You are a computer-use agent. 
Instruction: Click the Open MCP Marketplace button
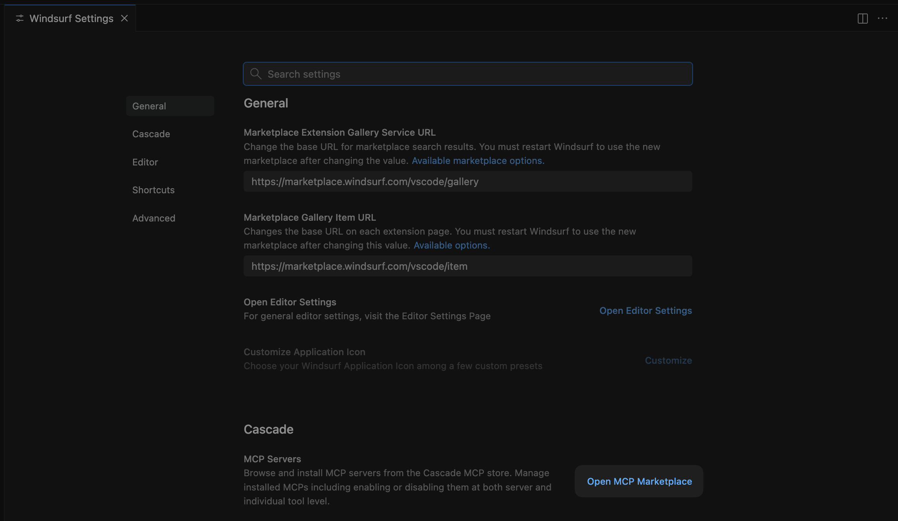[x=639, y=482]
